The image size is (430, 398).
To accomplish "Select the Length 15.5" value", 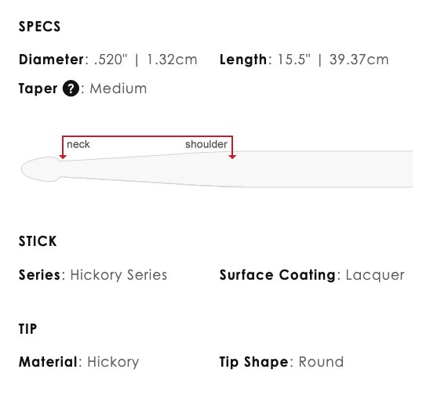I will (x=294, y=60).
